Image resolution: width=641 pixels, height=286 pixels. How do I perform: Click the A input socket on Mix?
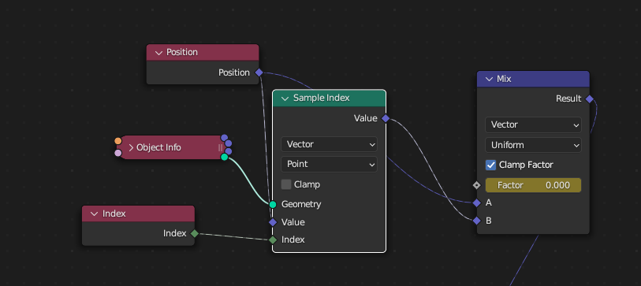pos(476,203)
